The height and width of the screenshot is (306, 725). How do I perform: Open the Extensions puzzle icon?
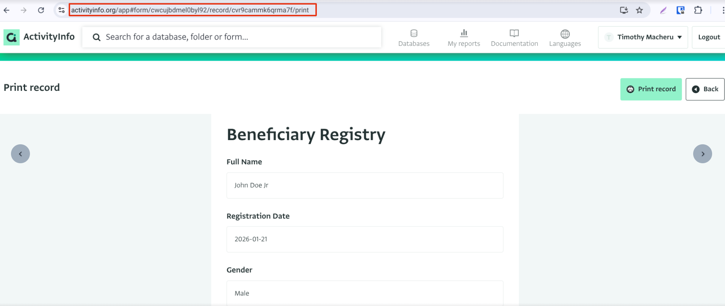point(698,10)
